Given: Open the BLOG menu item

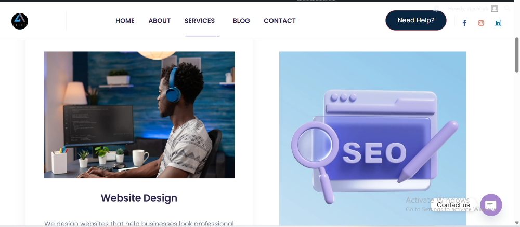Looking at the screenshot, I should coord(241,21).
